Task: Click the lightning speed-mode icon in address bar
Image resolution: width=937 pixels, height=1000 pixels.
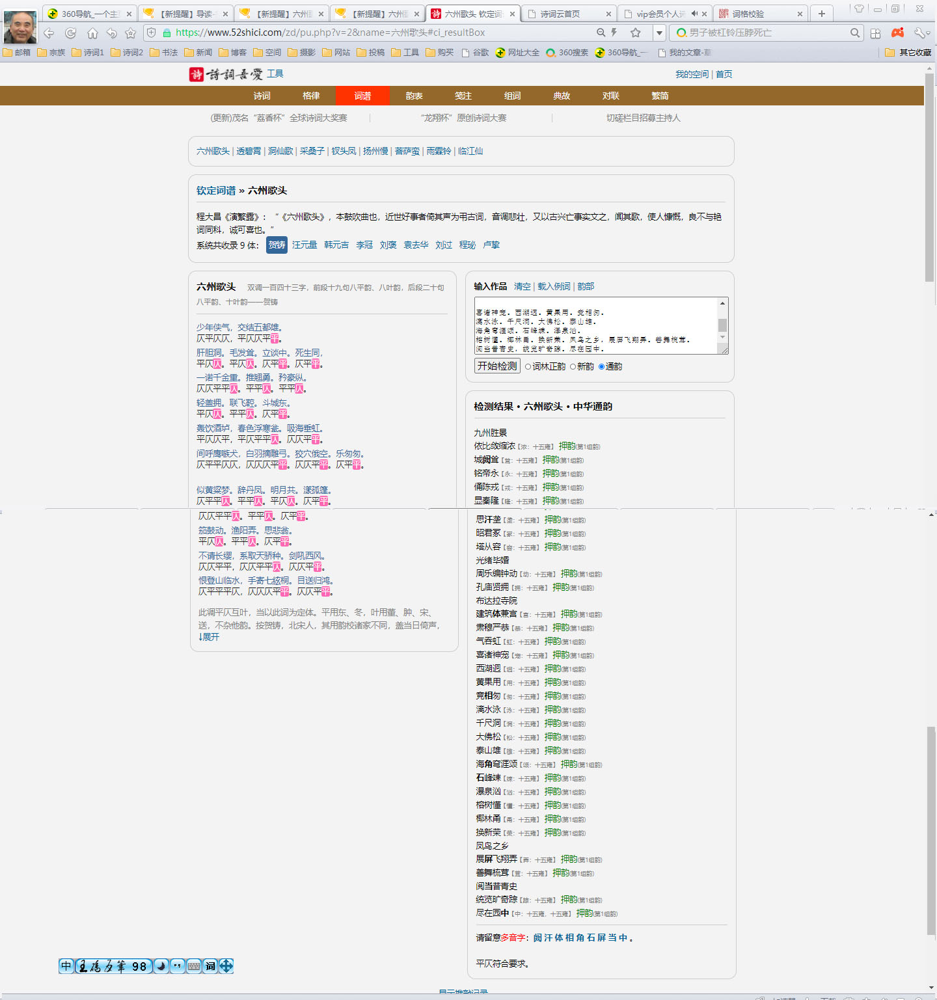Action: pos(614,33)
